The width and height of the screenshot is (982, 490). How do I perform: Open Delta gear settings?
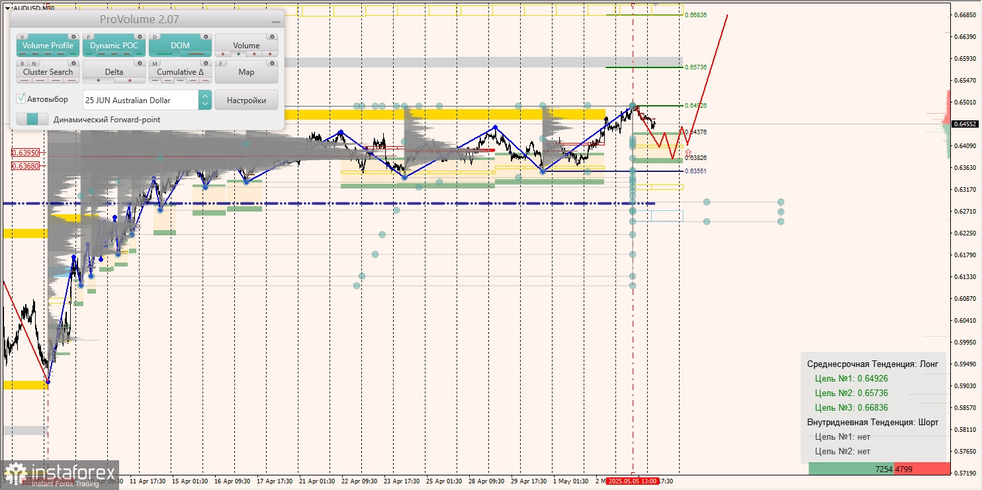[x=140, y=63]
